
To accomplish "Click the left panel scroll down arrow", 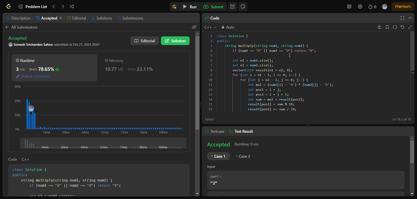I will point(198,194).
